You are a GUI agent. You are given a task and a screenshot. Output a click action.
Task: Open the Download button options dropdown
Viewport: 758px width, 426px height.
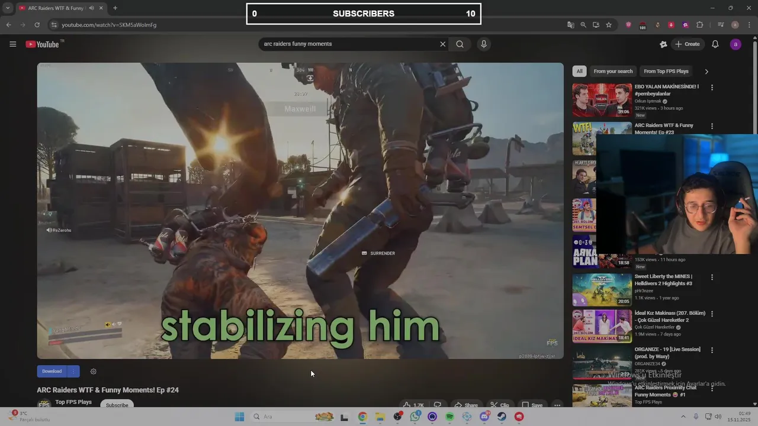tap(73, 371)
